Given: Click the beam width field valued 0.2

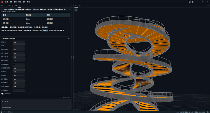Looking at the screenshot, I should coord(19,72).
